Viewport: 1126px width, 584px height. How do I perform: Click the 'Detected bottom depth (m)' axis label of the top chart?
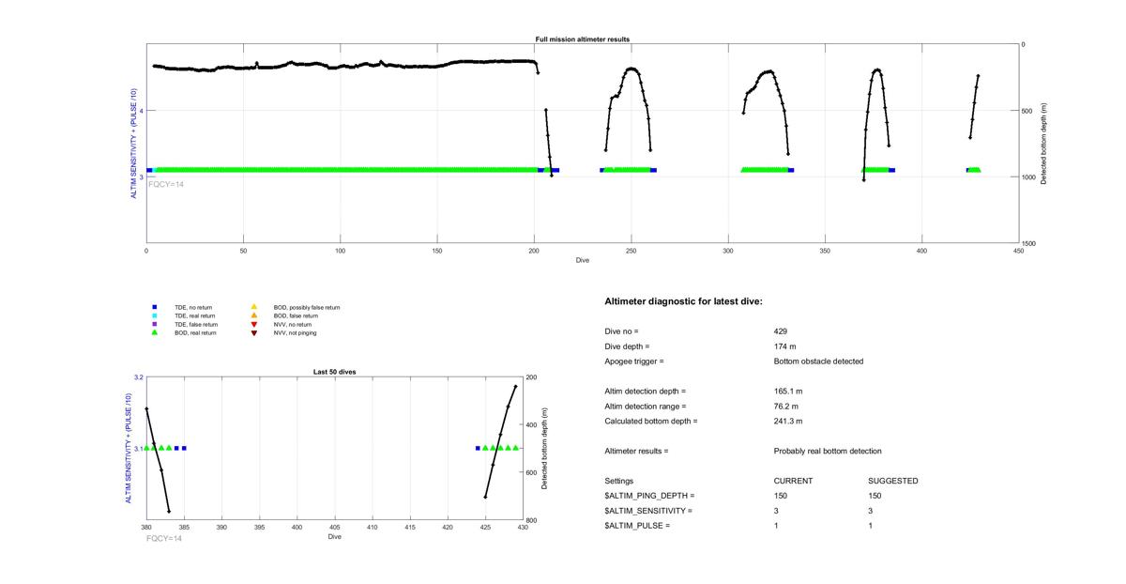click(1044, 144)
